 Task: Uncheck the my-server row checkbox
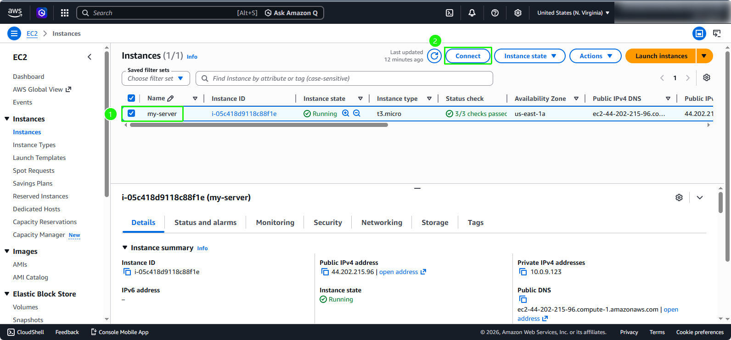coord(131,113)
